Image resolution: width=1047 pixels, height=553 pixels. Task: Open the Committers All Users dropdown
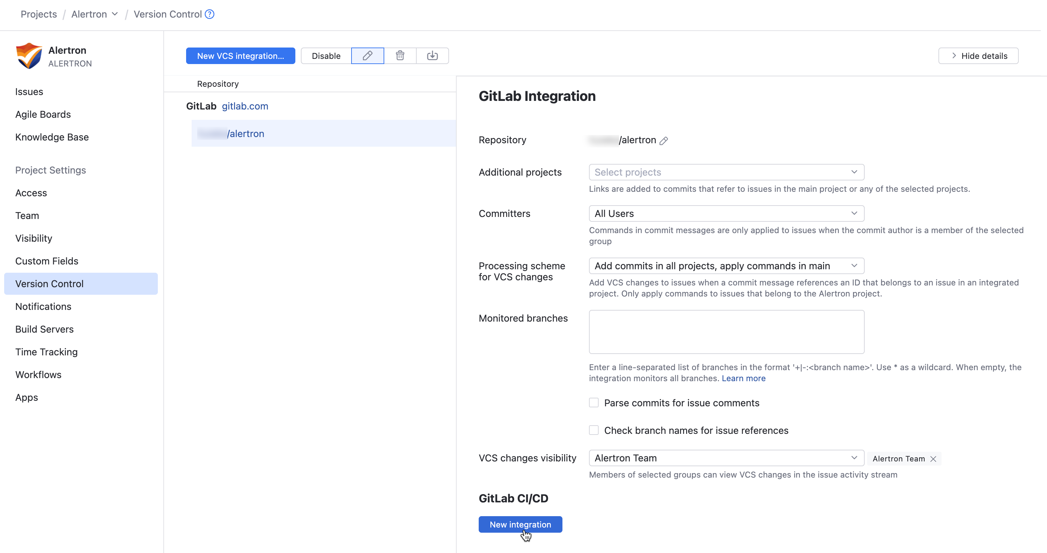click(x=726, y=213)
